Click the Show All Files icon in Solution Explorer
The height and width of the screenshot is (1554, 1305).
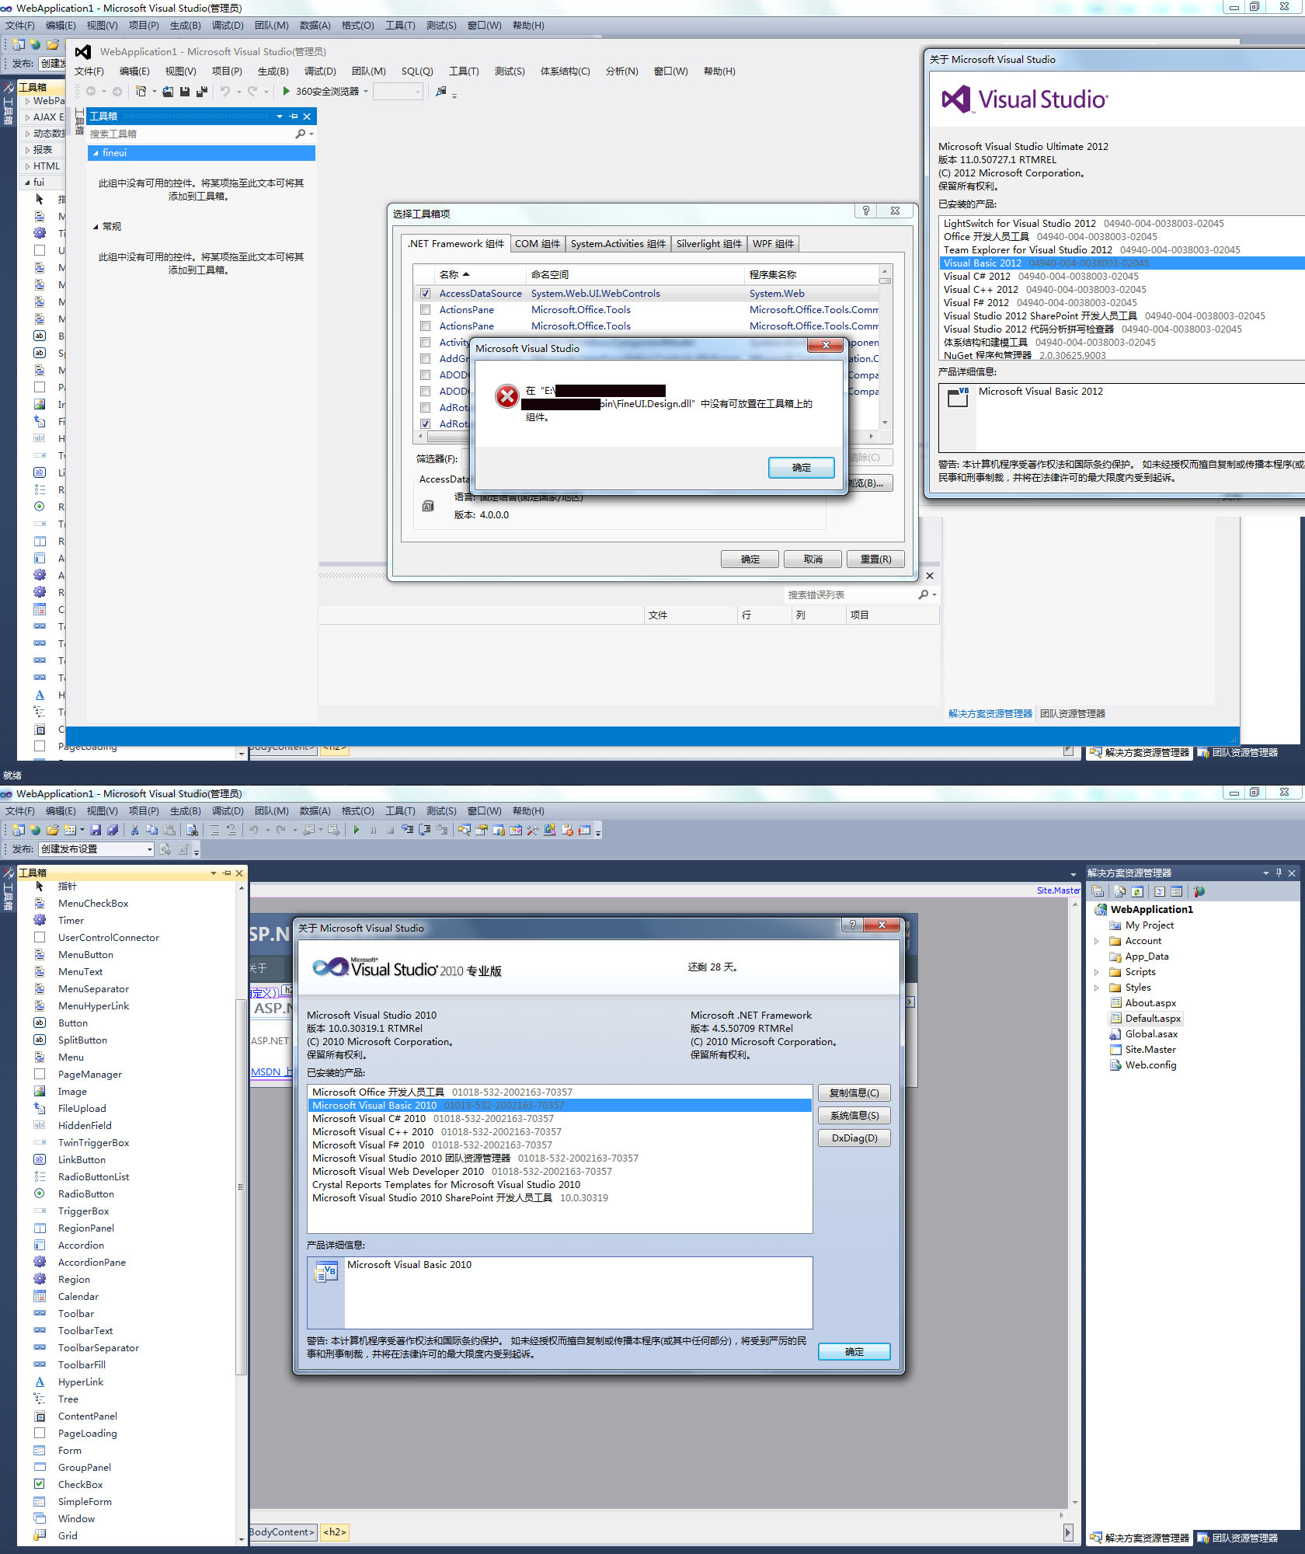click(x=1119, y=891)
